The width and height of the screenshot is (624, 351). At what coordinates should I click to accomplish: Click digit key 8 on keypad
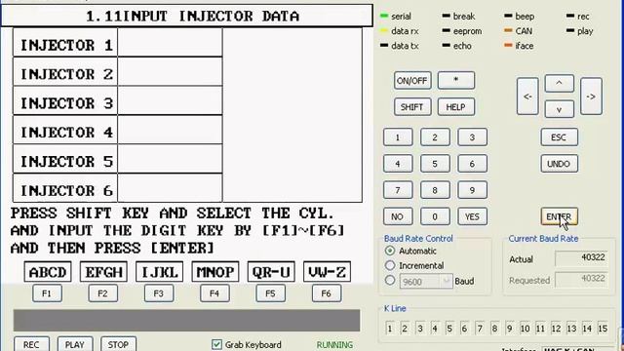(435, 190)
